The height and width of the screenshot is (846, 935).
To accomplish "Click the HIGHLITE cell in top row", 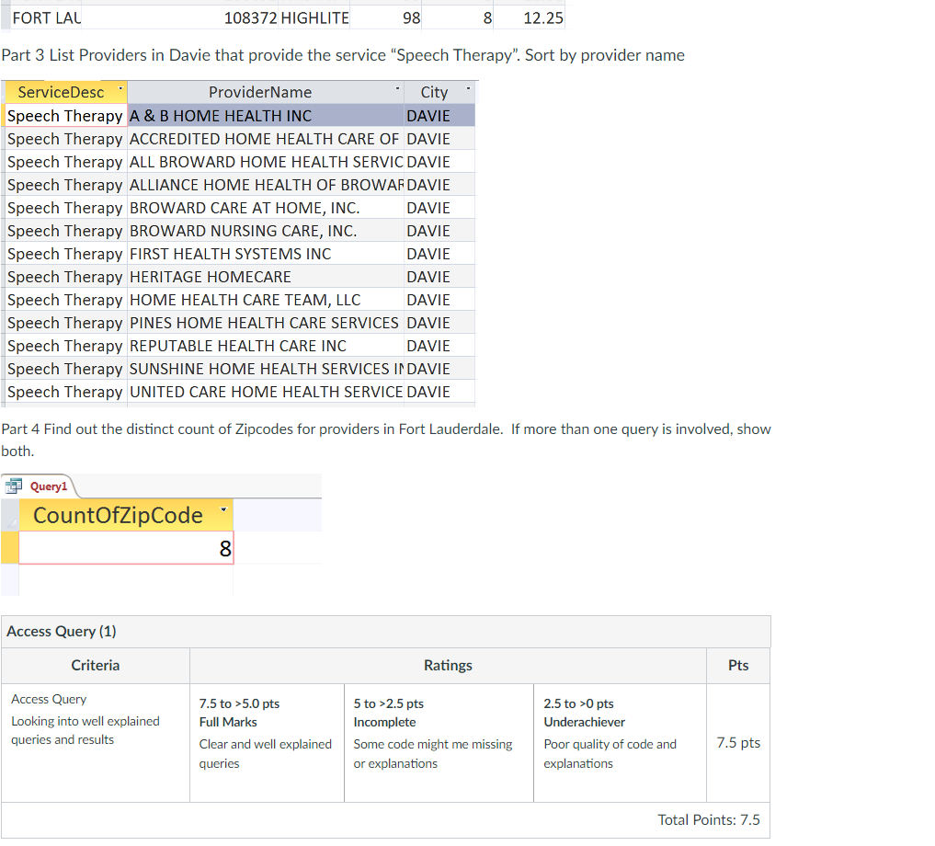I will [314, 17].
